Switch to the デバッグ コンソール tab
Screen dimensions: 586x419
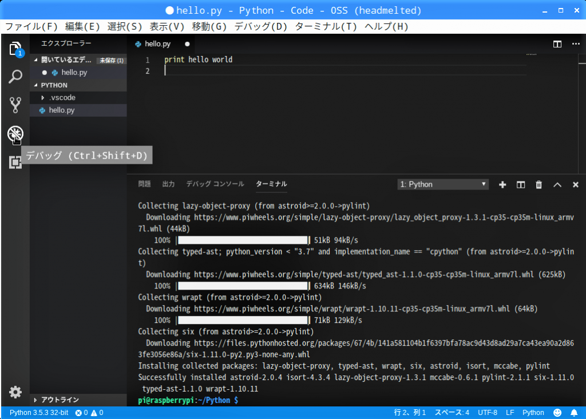click(215, 184)
